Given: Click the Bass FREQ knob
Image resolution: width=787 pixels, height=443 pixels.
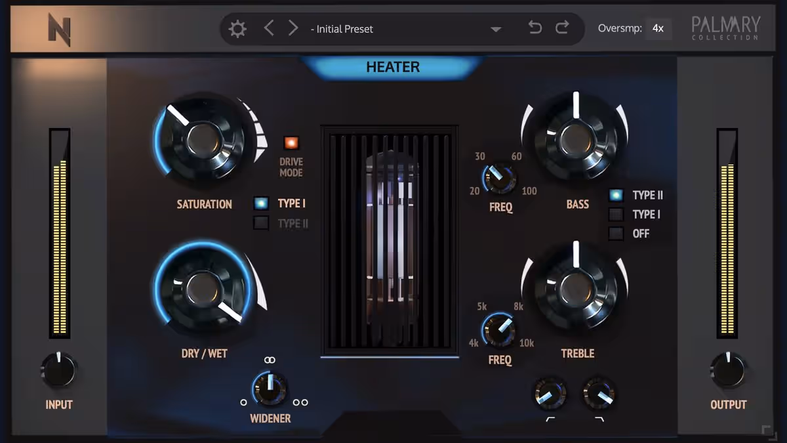Looking at the screenshot, I should tap(500, 179).
